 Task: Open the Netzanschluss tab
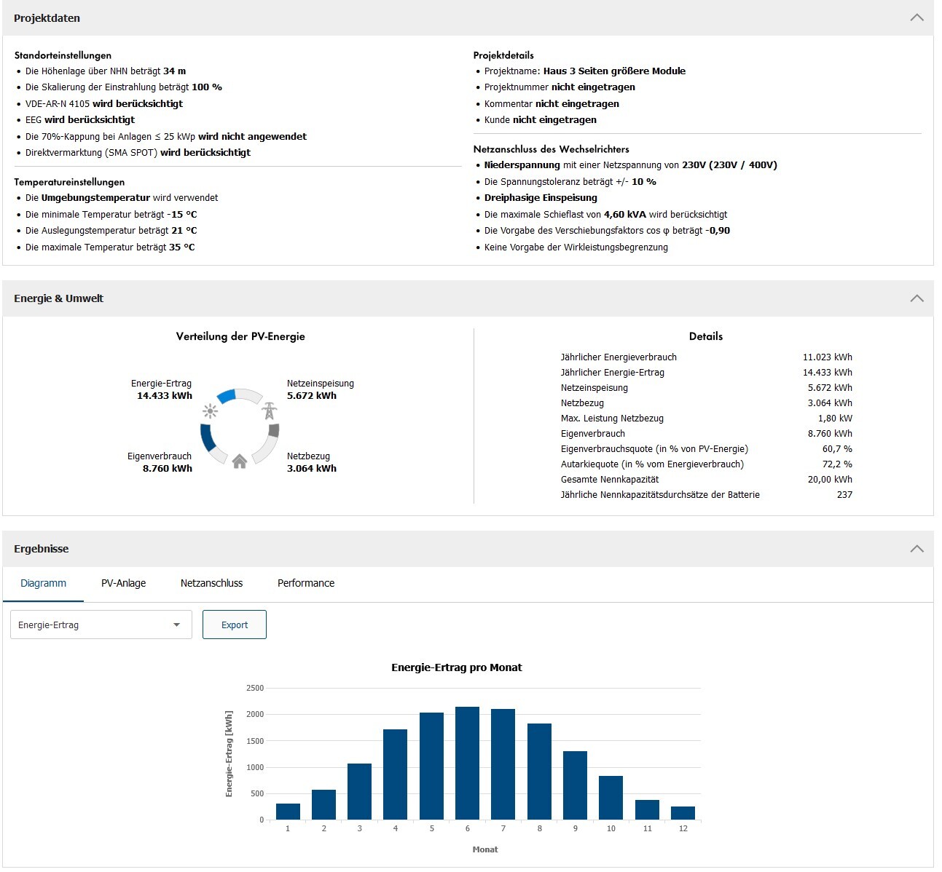click(x=211, y=583)
